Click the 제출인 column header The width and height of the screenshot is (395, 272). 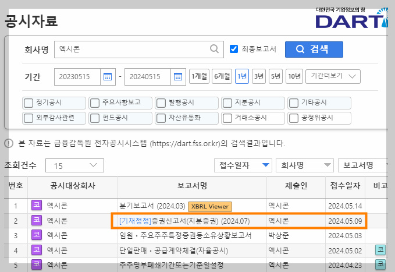(x=296, y=186)
